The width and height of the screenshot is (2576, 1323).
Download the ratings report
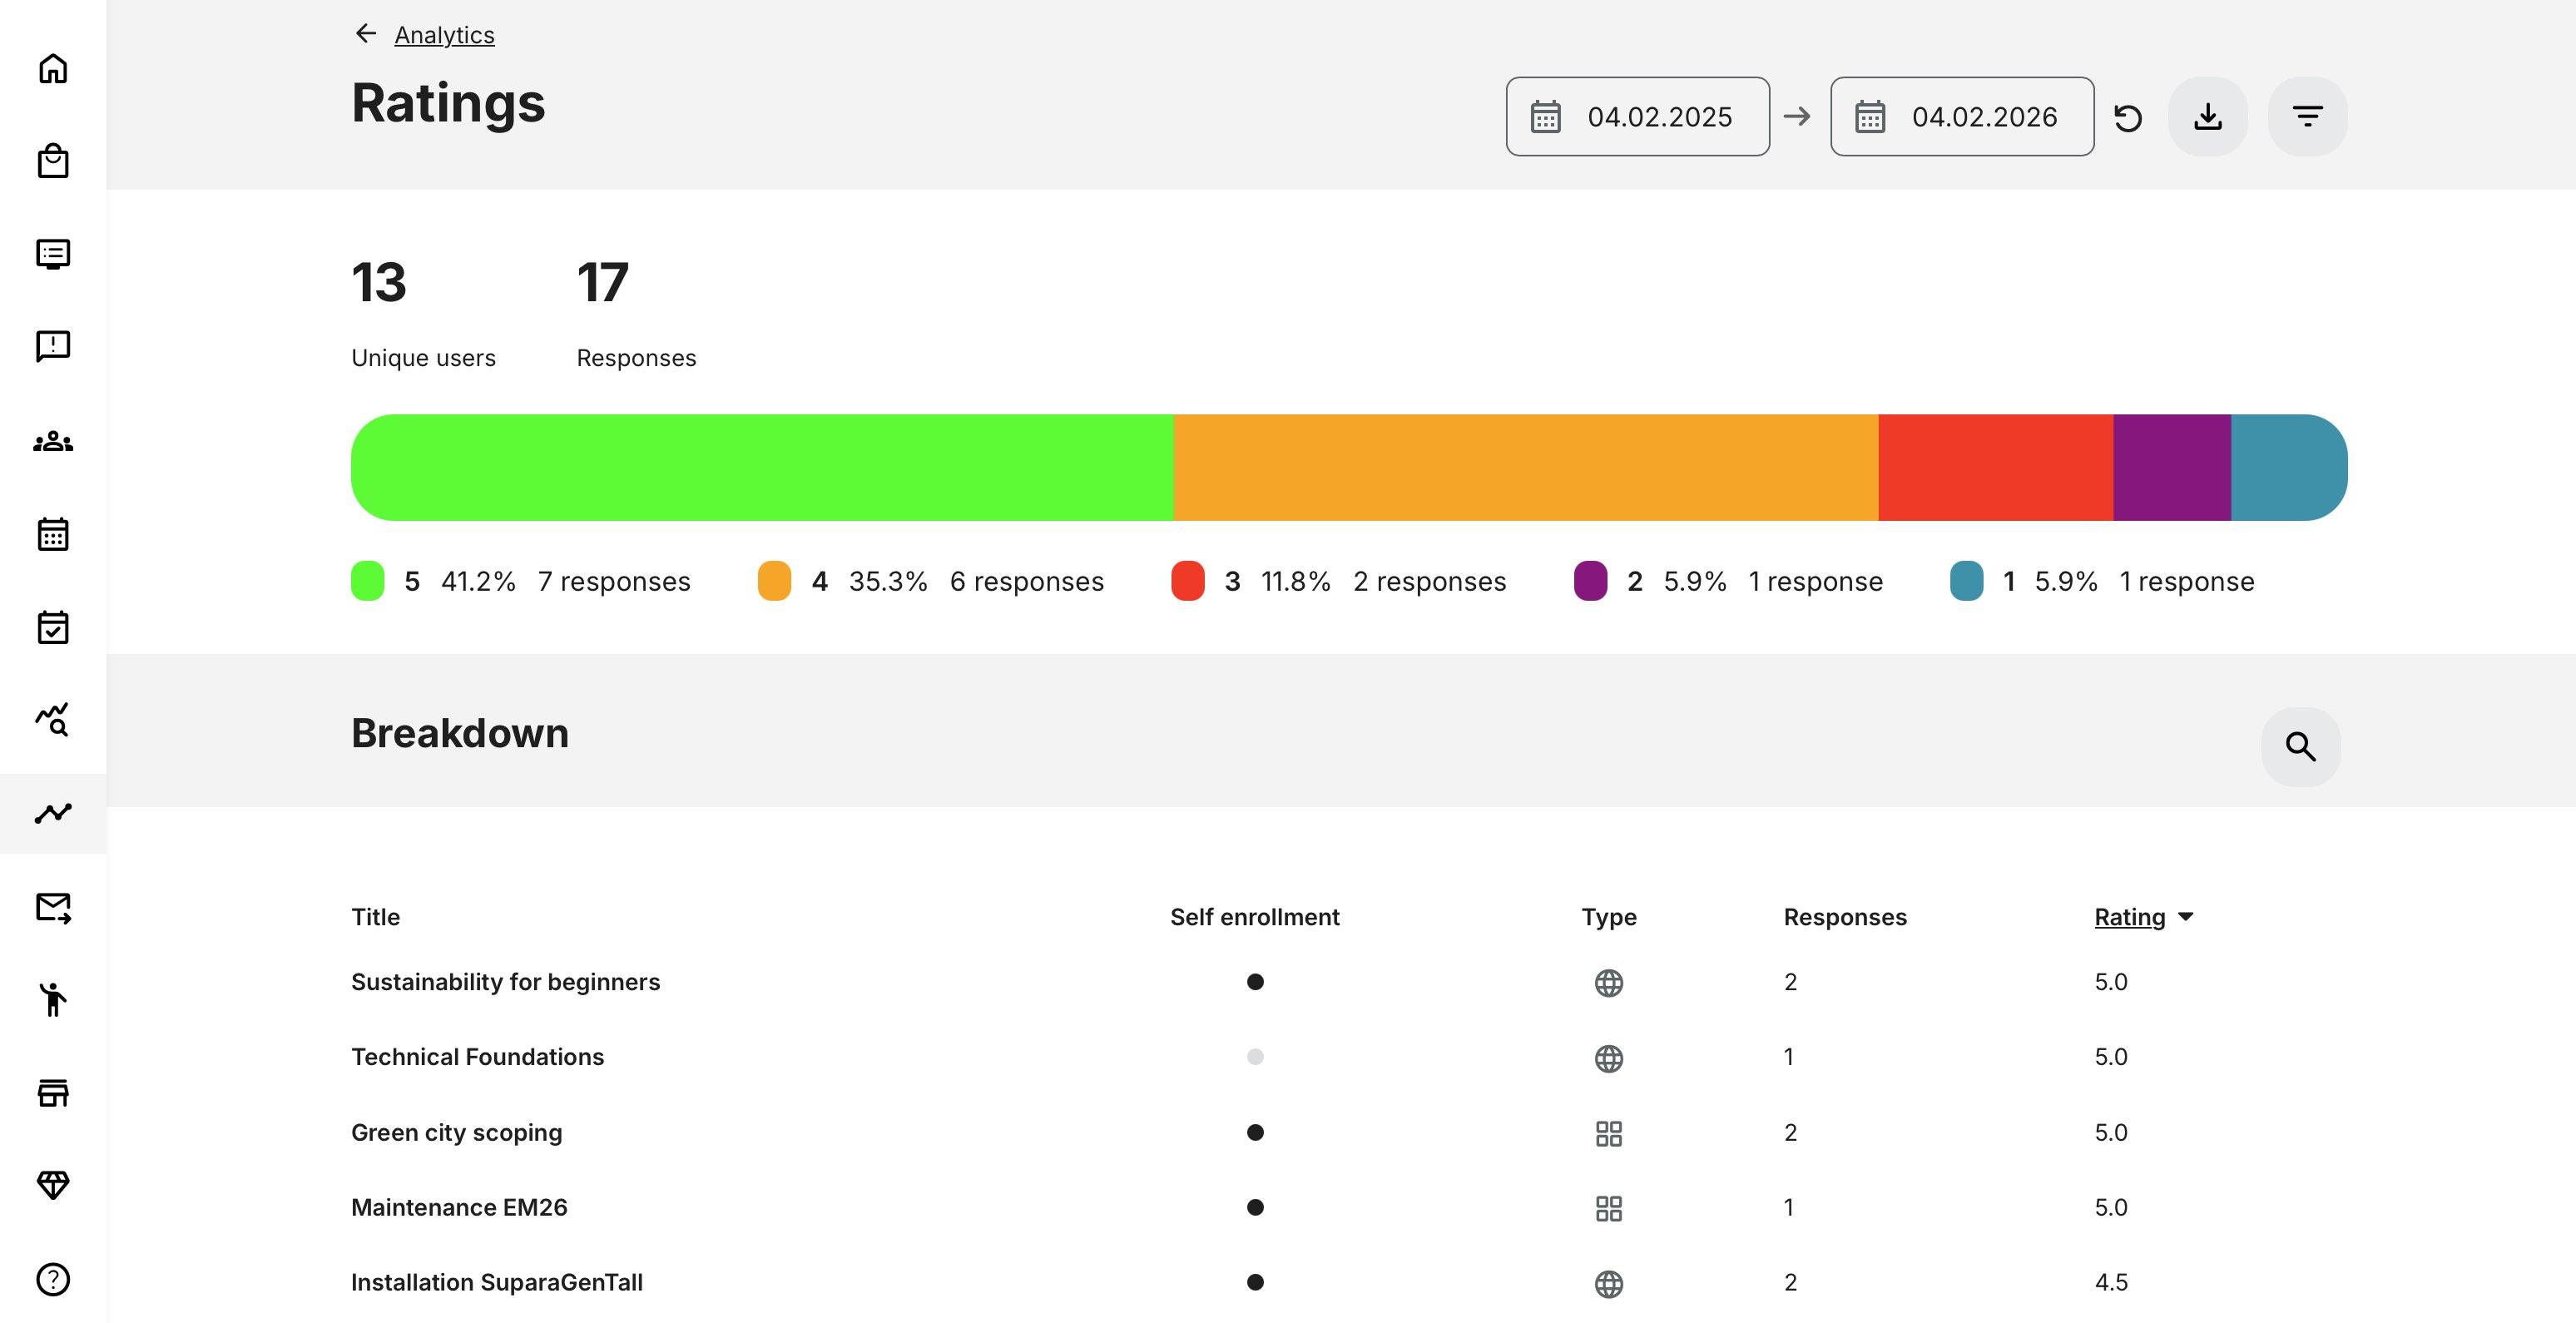[x=2208, y=116]
